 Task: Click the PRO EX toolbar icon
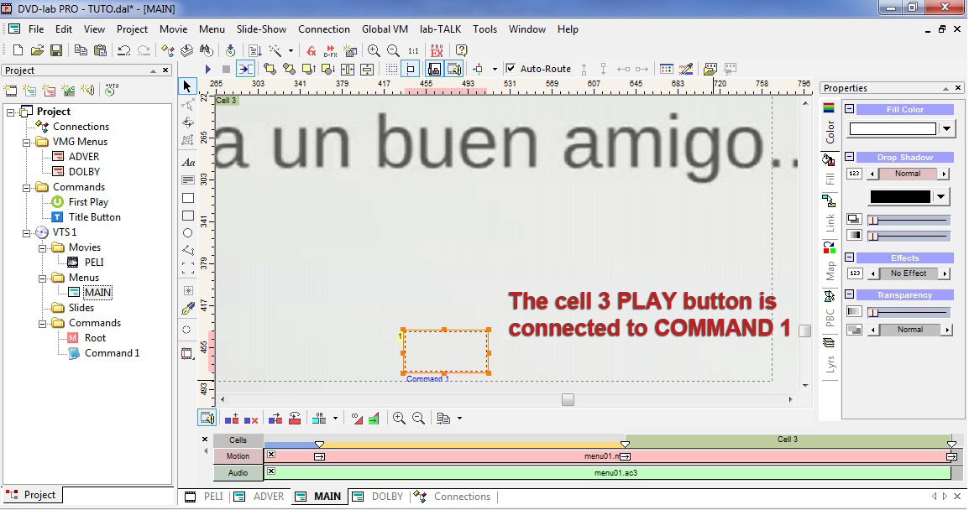pos(437,50)
